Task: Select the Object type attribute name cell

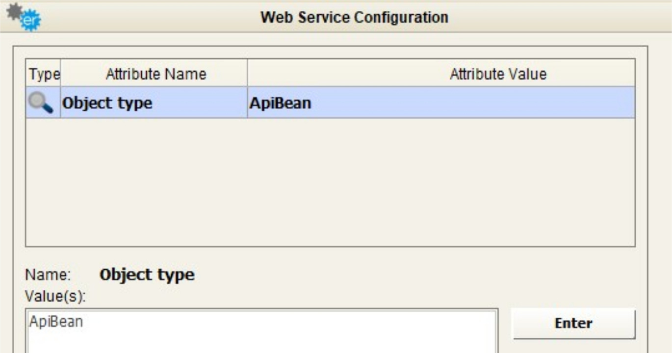Action: coord(107,103)
